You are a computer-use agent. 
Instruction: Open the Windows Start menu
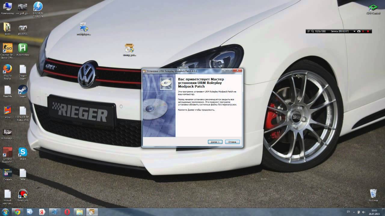point(5,212)
